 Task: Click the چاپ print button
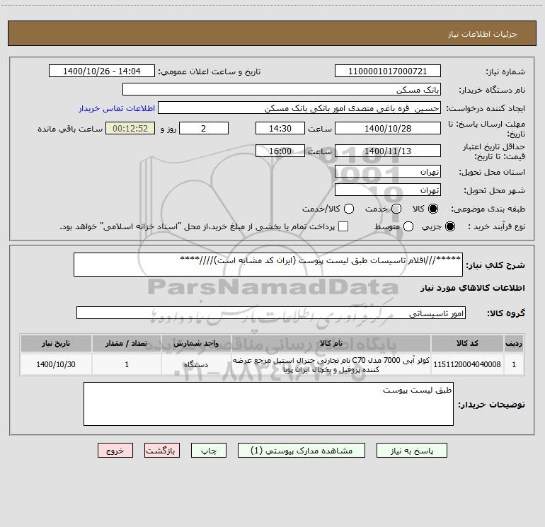[x=209, y=450]
